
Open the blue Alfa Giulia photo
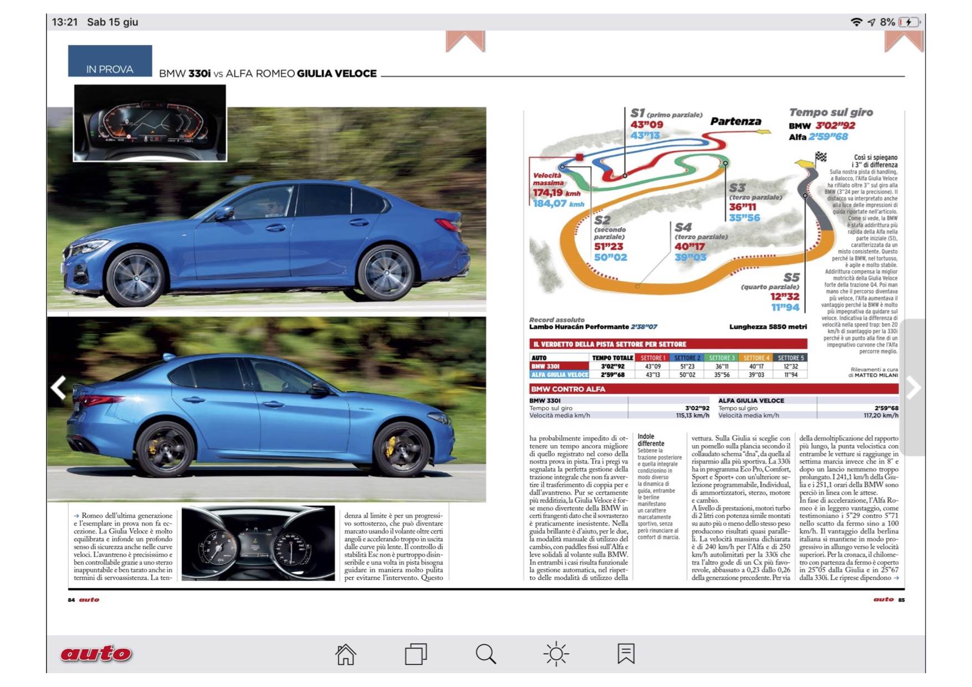(x=267, y=409)
